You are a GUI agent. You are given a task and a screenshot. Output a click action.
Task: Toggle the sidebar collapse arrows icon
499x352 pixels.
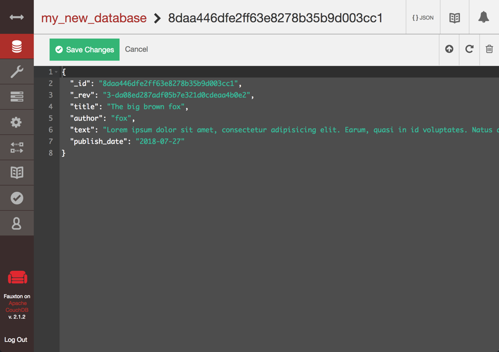point(17,17)
